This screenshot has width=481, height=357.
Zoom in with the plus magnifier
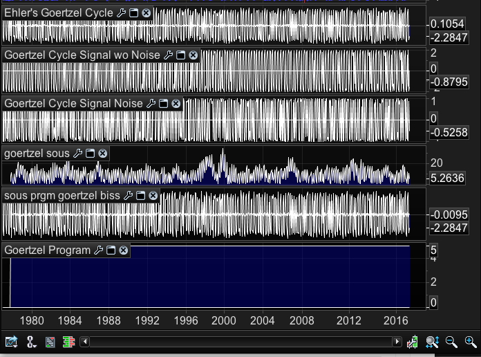(x=471, y=342)
